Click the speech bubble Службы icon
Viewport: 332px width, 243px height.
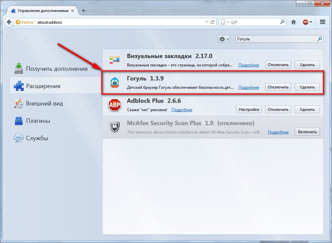tap(19, 138)
